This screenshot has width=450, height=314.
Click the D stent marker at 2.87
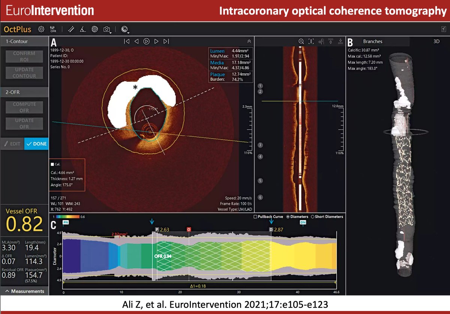click(271, 229)
